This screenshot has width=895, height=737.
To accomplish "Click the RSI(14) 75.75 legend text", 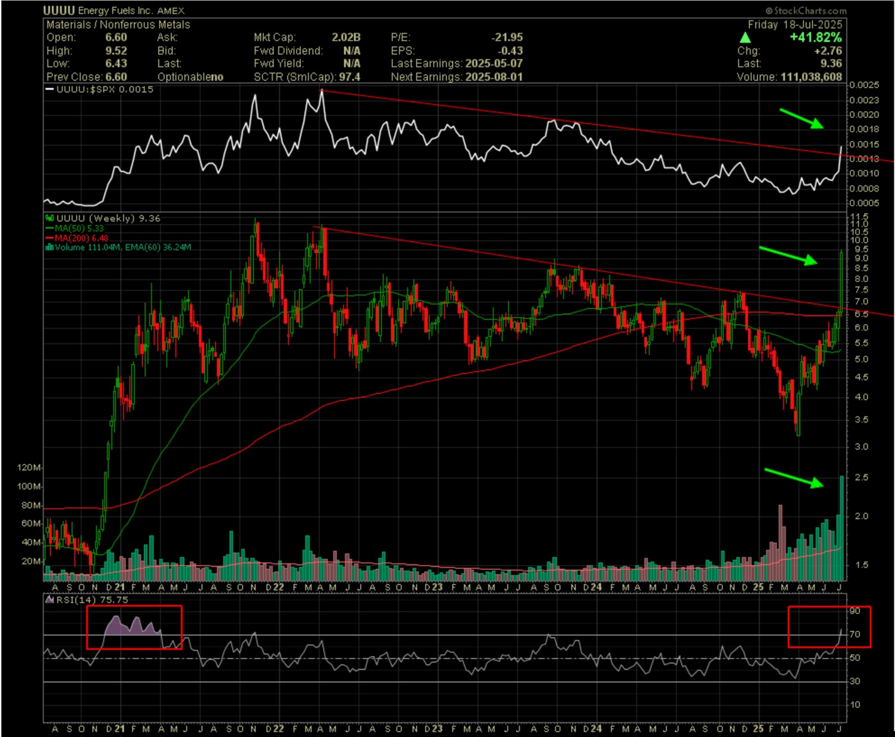I will point(92,599).
